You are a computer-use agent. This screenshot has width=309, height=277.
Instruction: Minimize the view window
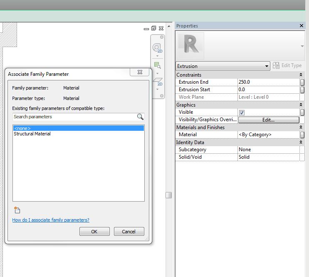click(x=146, y=29)
